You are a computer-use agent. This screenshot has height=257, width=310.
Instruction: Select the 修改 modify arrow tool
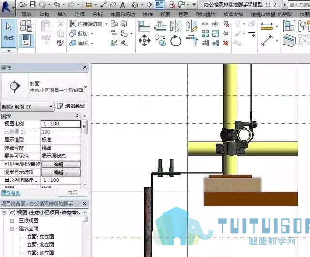tap(9, 33)
